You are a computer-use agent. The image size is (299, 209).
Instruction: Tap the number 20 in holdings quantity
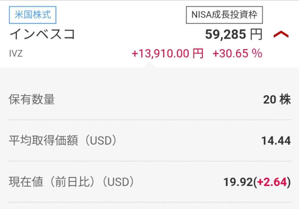(269, 100)
